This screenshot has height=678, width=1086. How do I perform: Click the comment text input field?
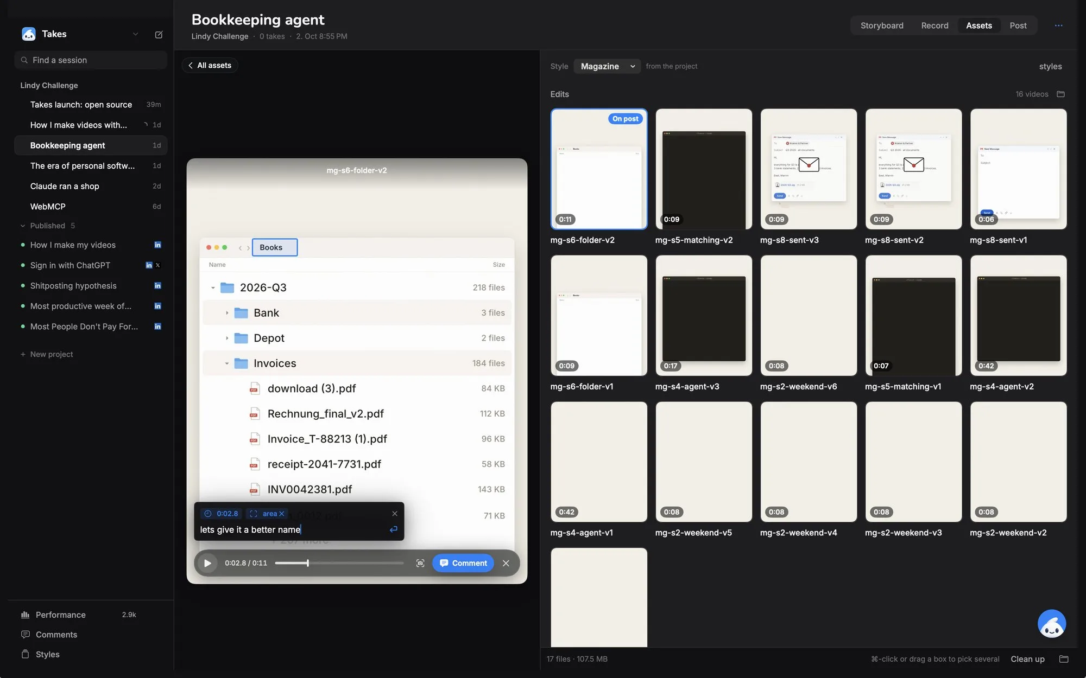(292, 529)
